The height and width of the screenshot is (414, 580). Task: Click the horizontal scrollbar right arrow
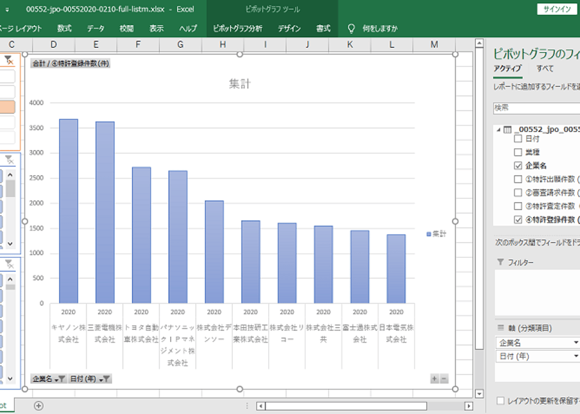tap(469, 406)
